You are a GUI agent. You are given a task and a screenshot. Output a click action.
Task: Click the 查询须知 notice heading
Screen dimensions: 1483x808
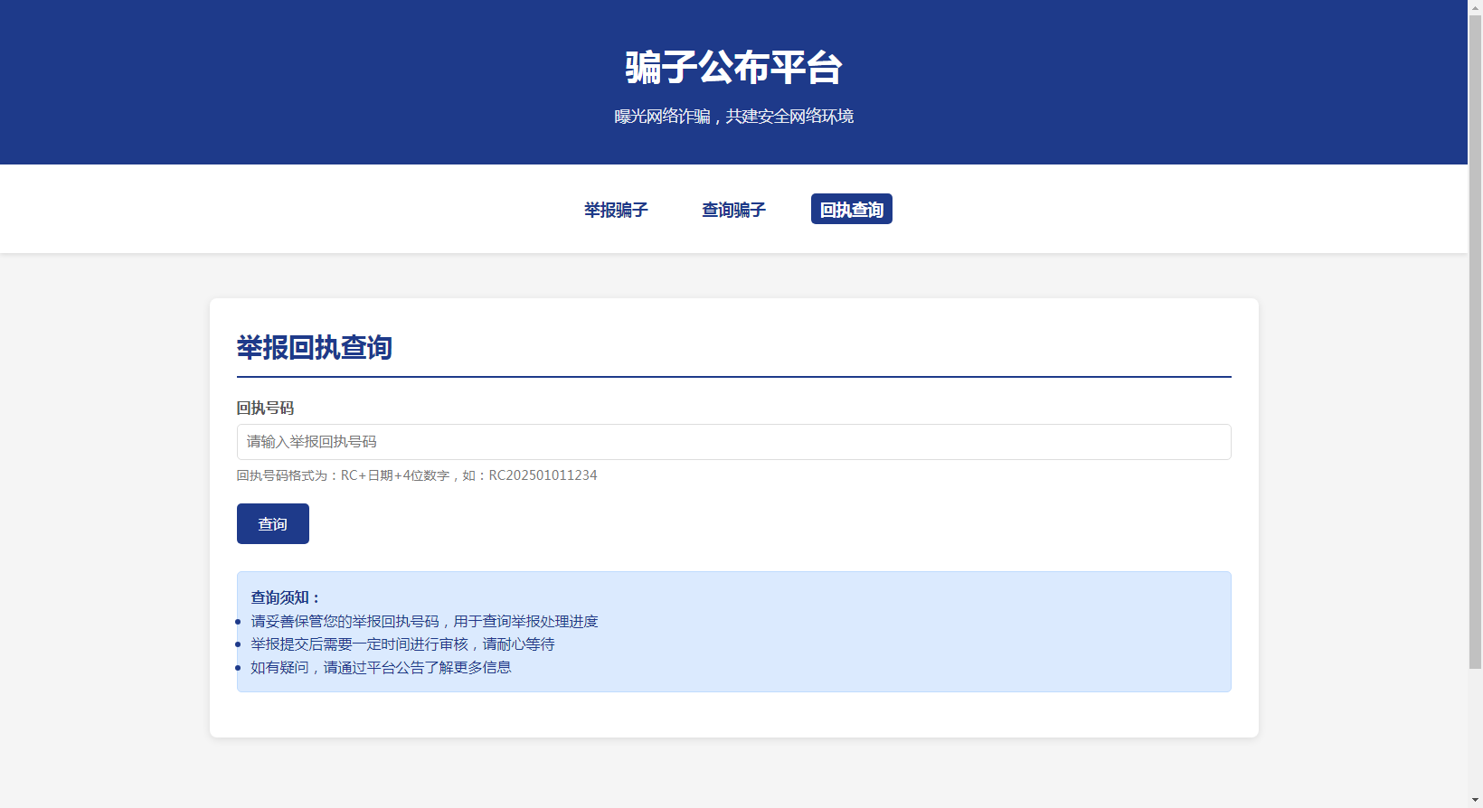pos(285,597)
